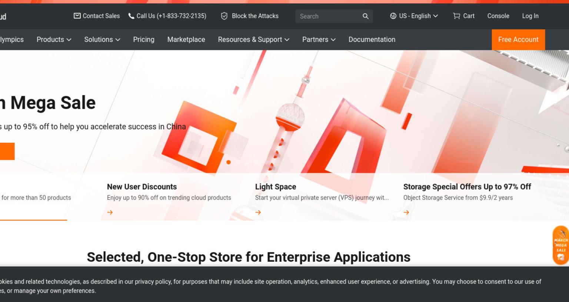The width and height of the screenshot is (569, 302).
Task: Click the envelope icon beside Contact Sales
Action: [x=77, y=16]
